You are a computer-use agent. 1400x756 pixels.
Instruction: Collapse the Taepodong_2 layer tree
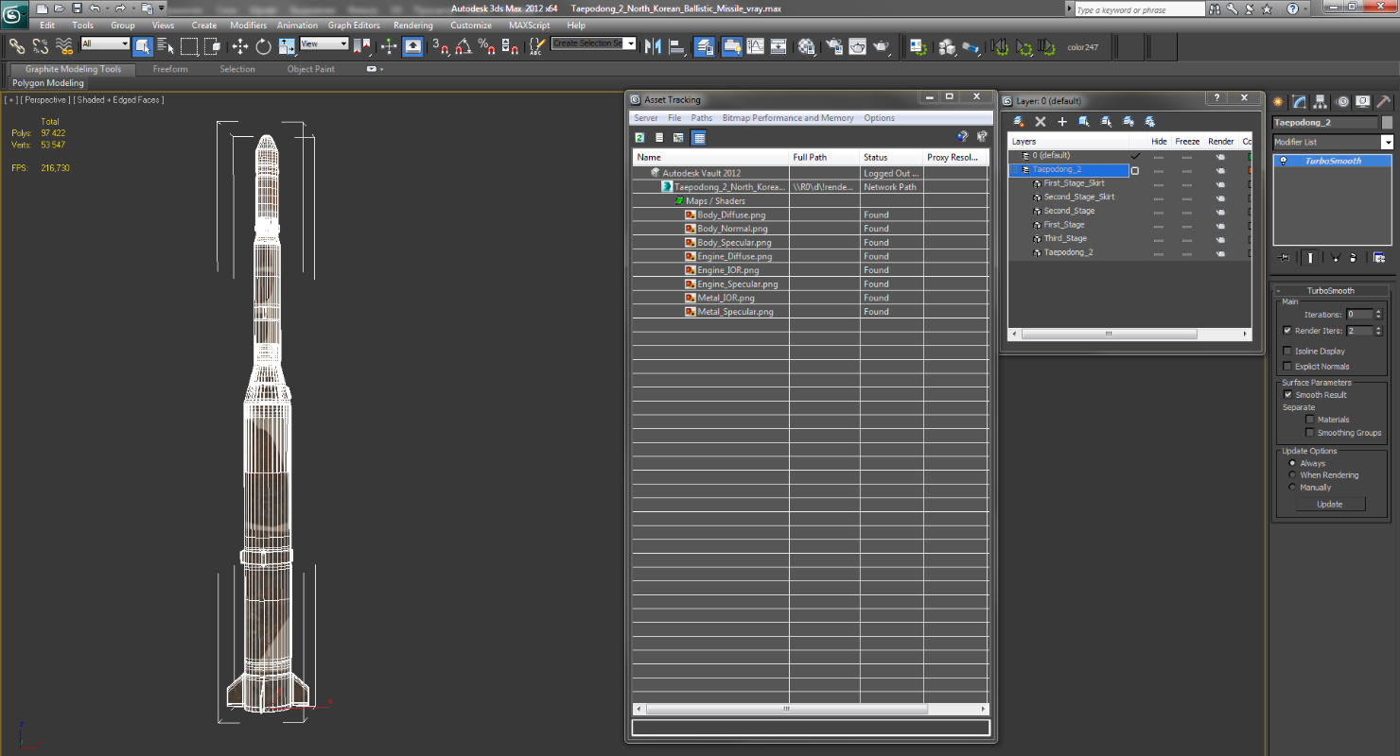coord(1014,170)
